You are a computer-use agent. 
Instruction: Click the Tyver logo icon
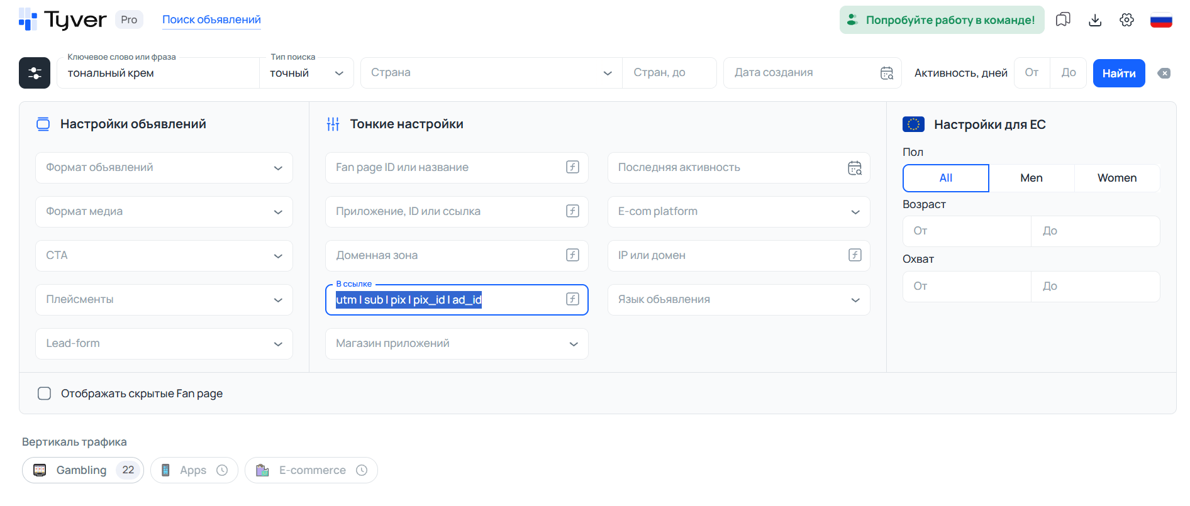(28, 19)
